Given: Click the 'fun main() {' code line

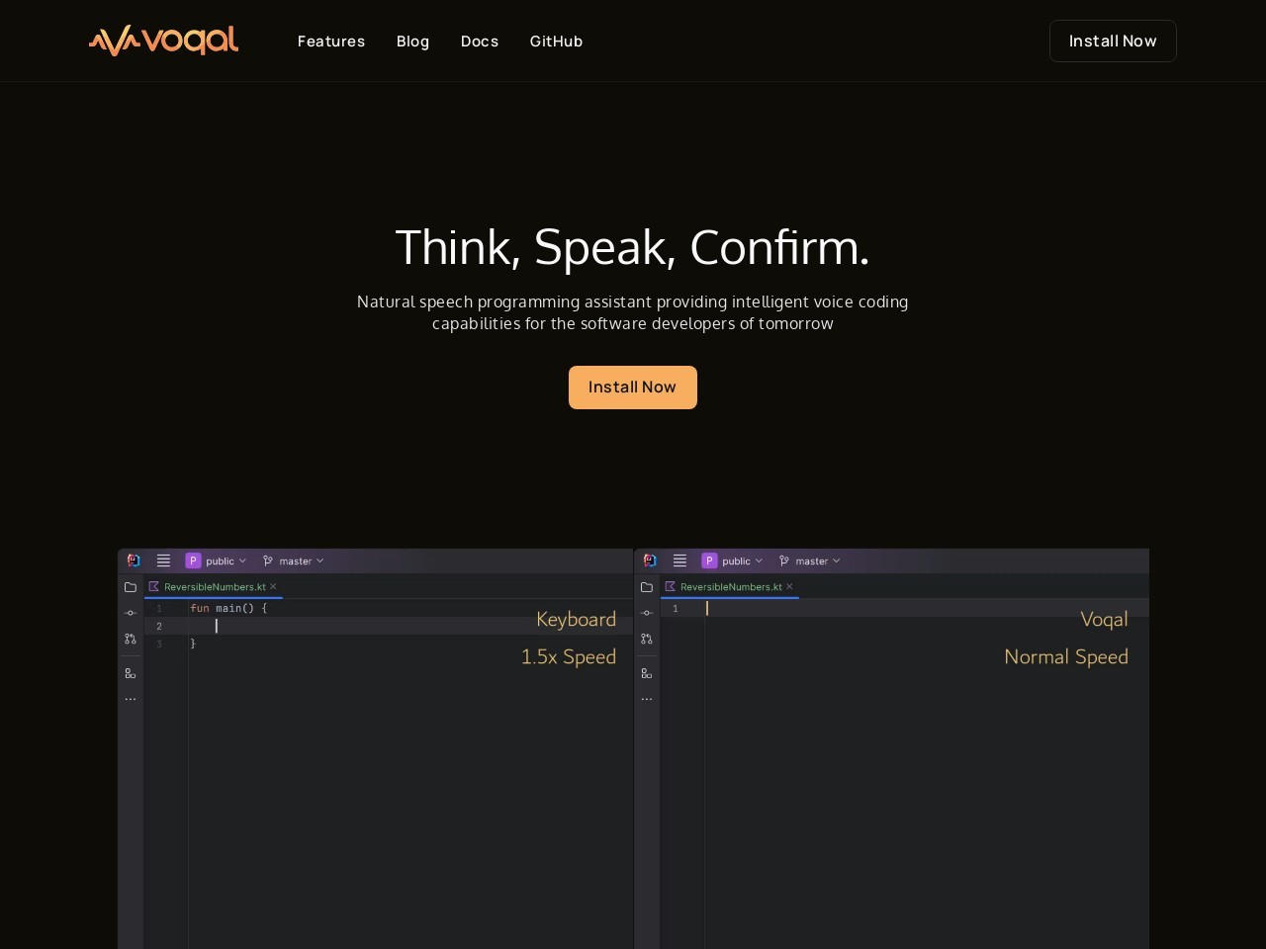Looking at the screenshot, I should [228, 609].
